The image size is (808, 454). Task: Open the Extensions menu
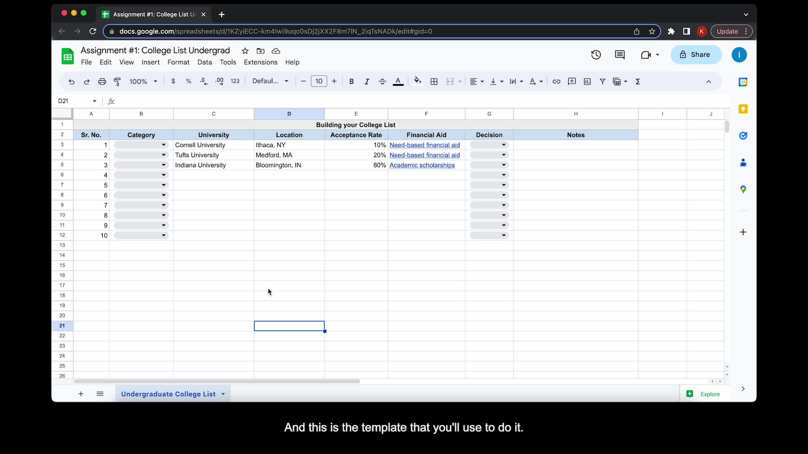pos(260,62)
